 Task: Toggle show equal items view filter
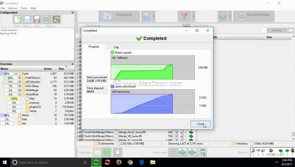pos(173,152)
